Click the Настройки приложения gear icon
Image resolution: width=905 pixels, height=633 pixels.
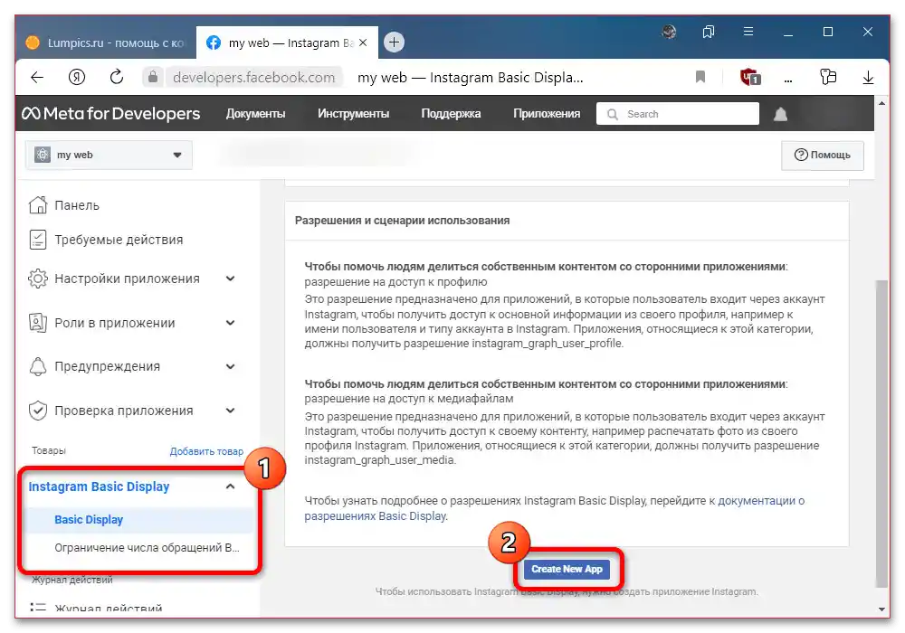(x=36, y=279)
